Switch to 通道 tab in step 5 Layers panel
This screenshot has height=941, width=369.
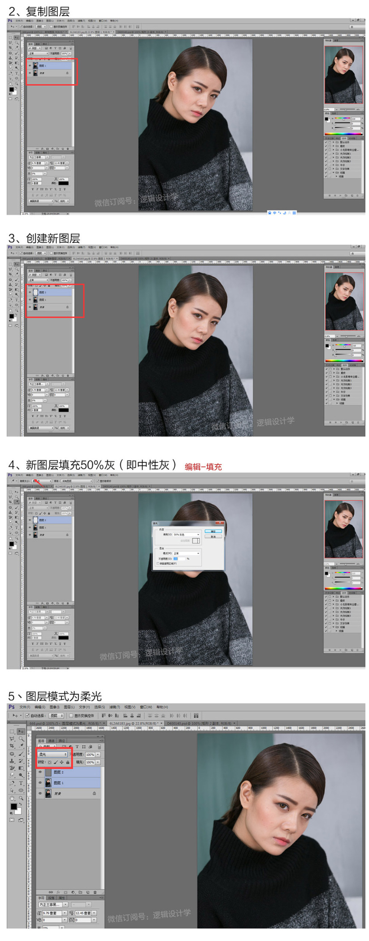tap(52, 741)
